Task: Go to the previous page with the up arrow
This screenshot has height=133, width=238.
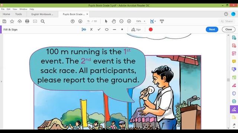Action: click(x=73, y=21)
